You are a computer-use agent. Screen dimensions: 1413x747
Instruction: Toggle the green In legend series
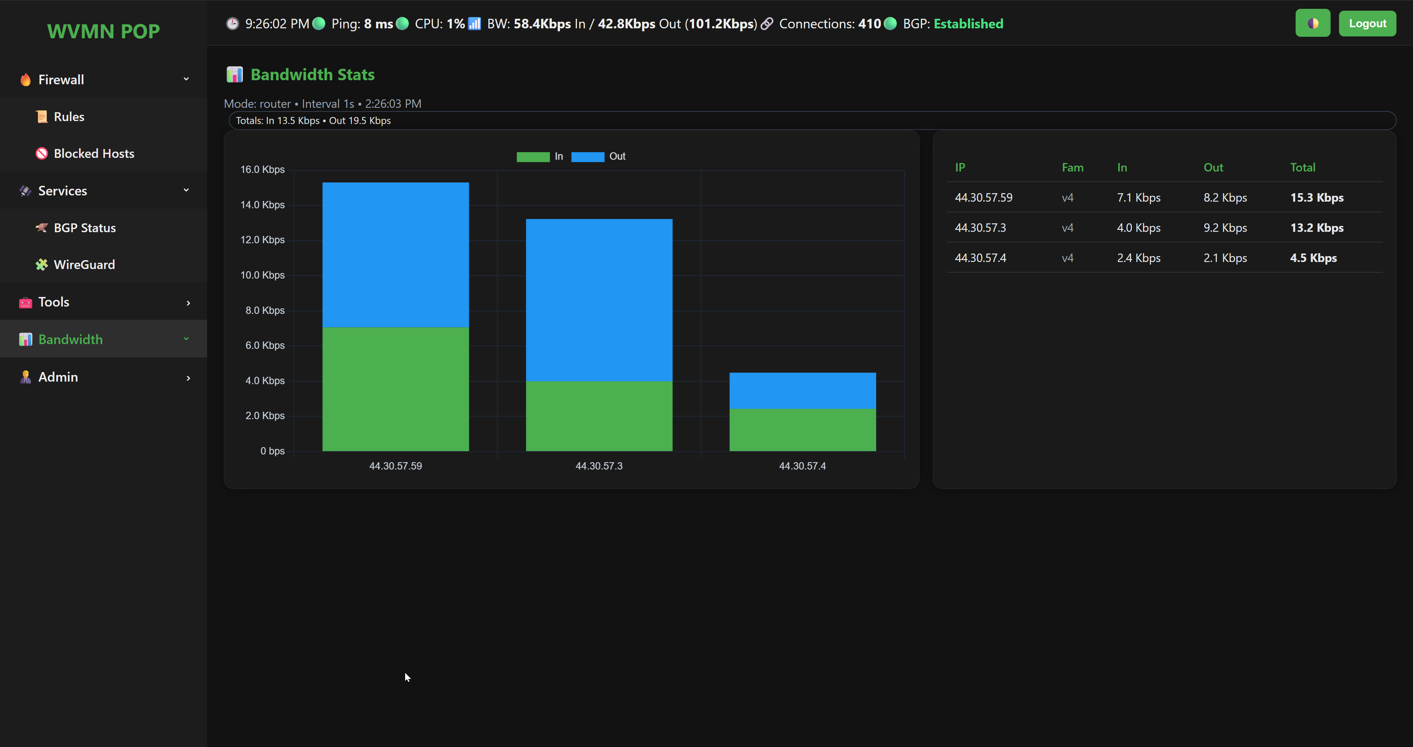pyautogui.click(x=533, y=157)
